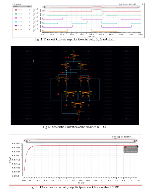Click the Fig 13 caption text
The width and height of the screenshot is (151, 191).
pyautogui.click(x=74, y=187)
